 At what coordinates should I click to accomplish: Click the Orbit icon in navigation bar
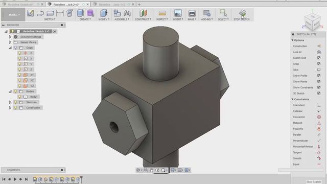click(x=138, y=170)
